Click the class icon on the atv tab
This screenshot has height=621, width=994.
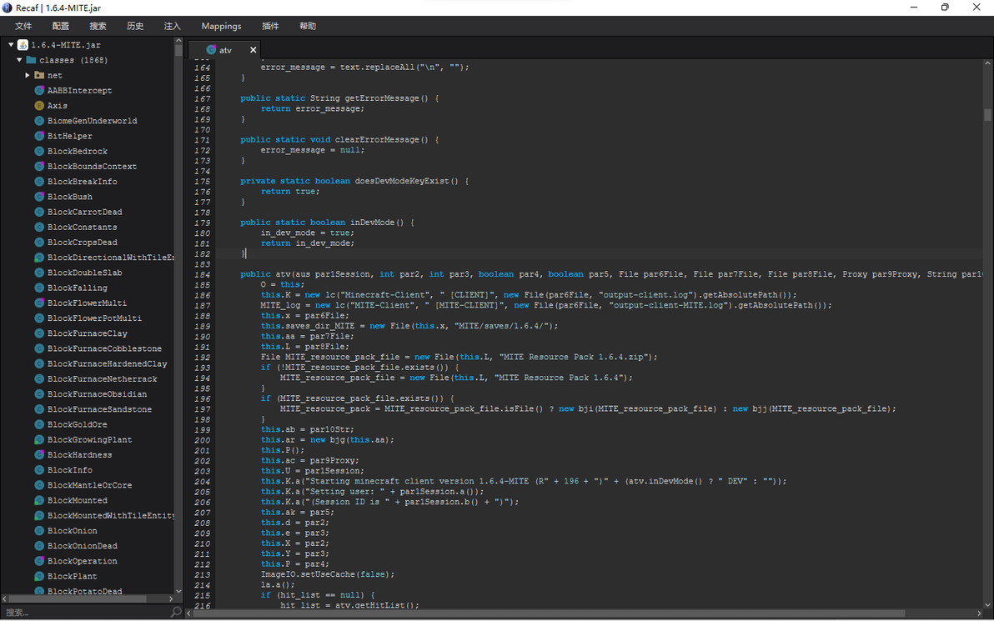click(211, 50)
